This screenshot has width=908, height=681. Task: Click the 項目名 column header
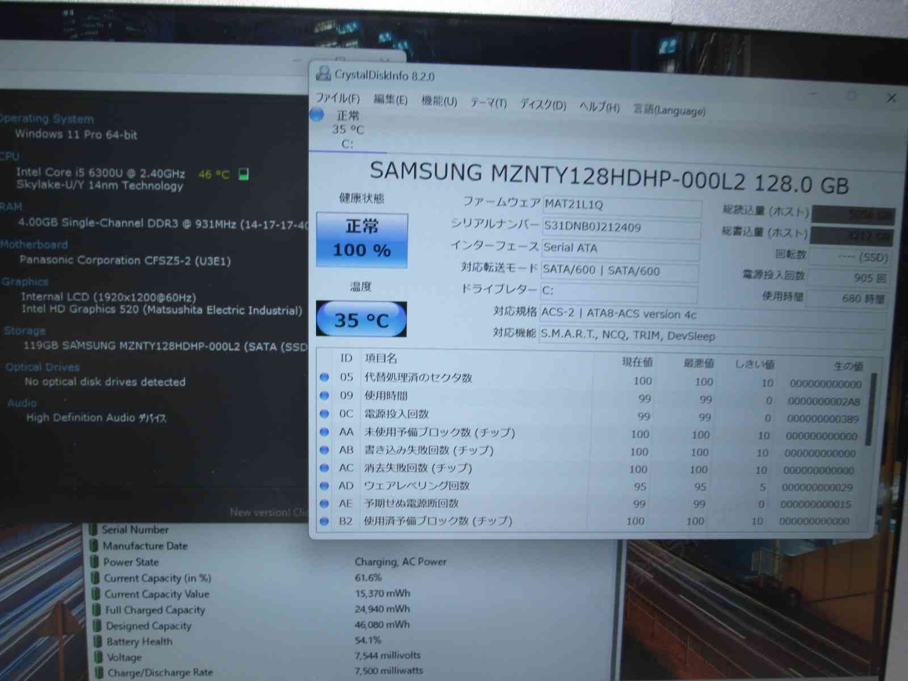(x=381, y=358)
